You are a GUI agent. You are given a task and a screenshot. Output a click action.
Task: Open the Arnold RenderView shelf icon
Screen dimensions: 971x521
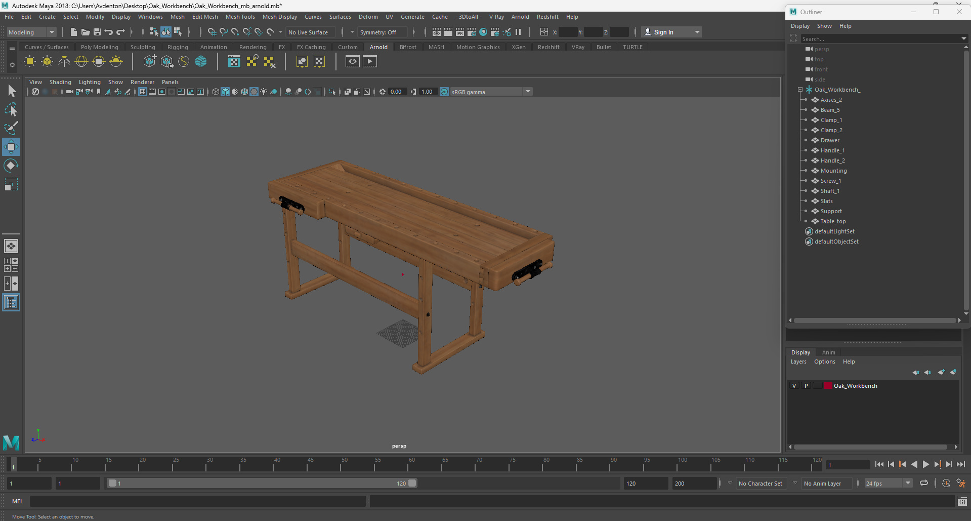click(x=353, y=62)
